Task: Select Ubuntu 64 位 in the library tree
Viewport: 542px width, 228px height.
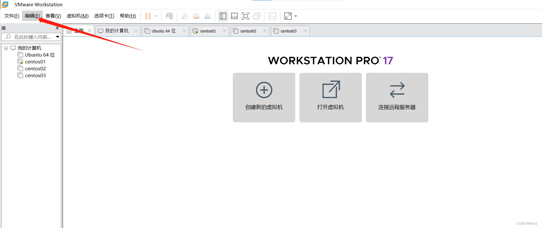Action: [x=40, y=55]
